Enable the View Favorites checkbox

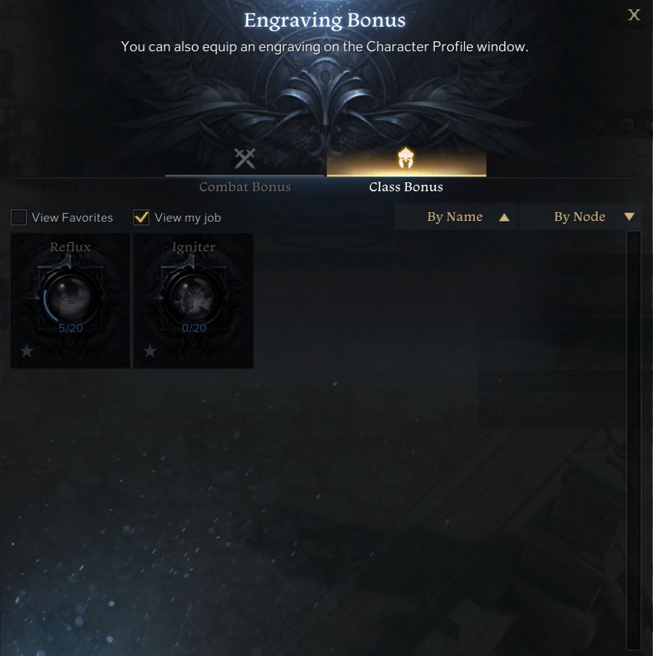point(19,218)
